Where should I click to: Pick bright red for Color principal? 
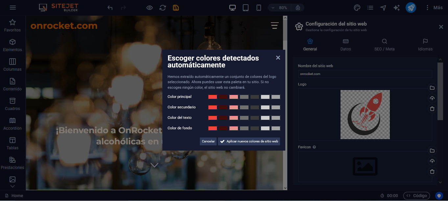tap(213, 97)
